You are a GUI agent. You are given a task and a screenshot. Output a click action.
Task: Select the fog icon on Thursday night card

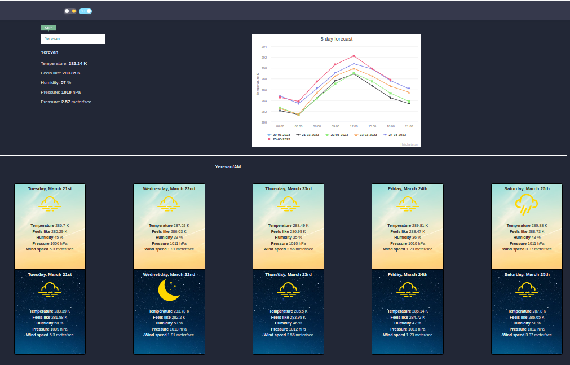pyautogui.click(x=288, y=289)
